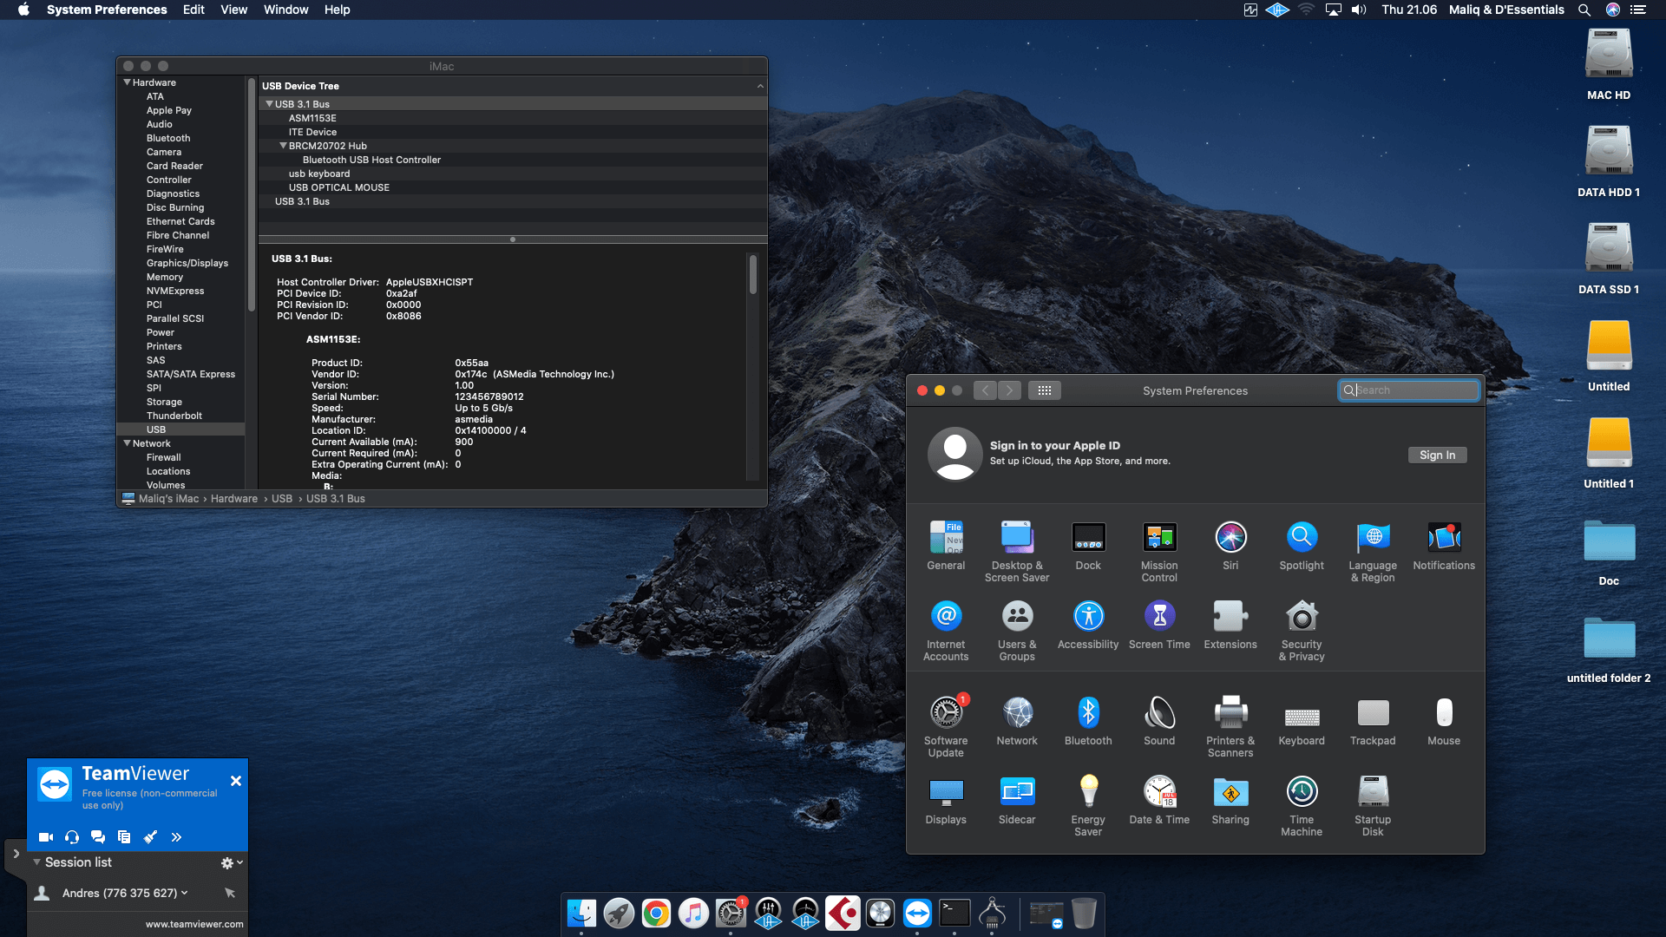Click the TeamViewer whiteboard paintbrush icon

pyautogui.click(x=150, y=837)
